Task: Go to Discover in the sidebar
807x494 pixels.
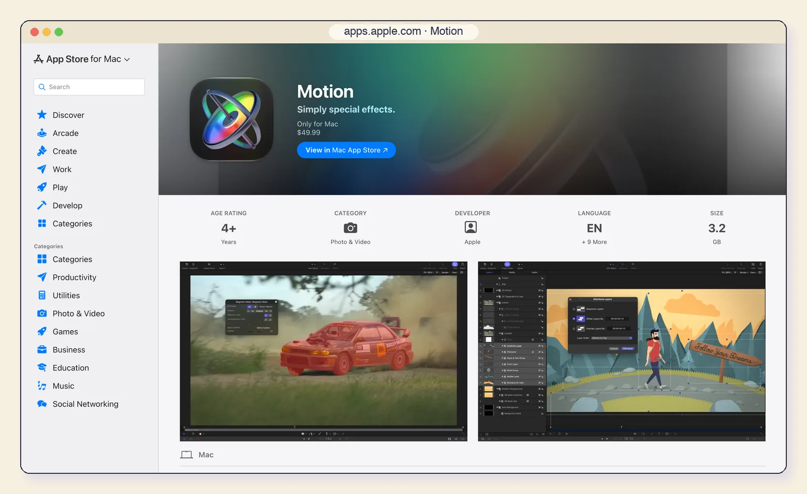Action: [x=69, y=115]
